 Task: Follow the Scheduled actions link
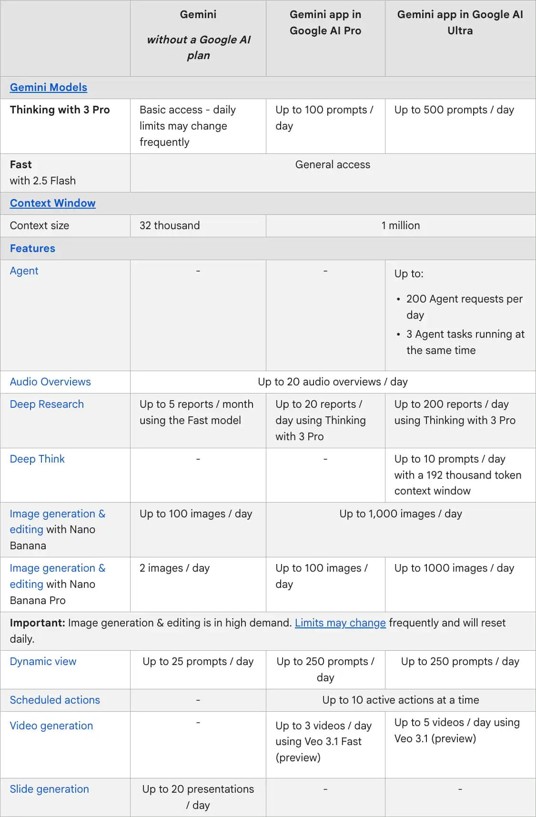click(55, 700)
